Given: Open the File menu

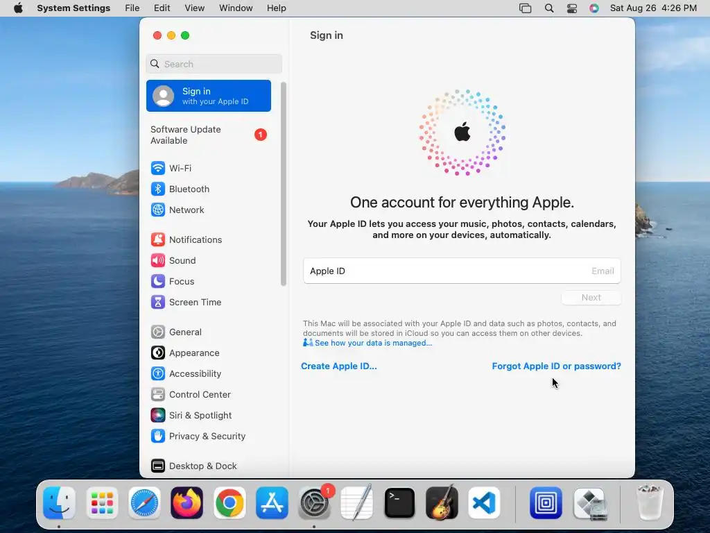Looking at the screenshot, I should [x=132, y=8].
